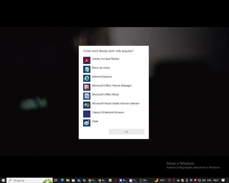Image resolution: width=229 pixels, height=183 pixels.
Task: Click the 'Bloco de notas' label
Action: pyautogui.click(x=101, y=68)
